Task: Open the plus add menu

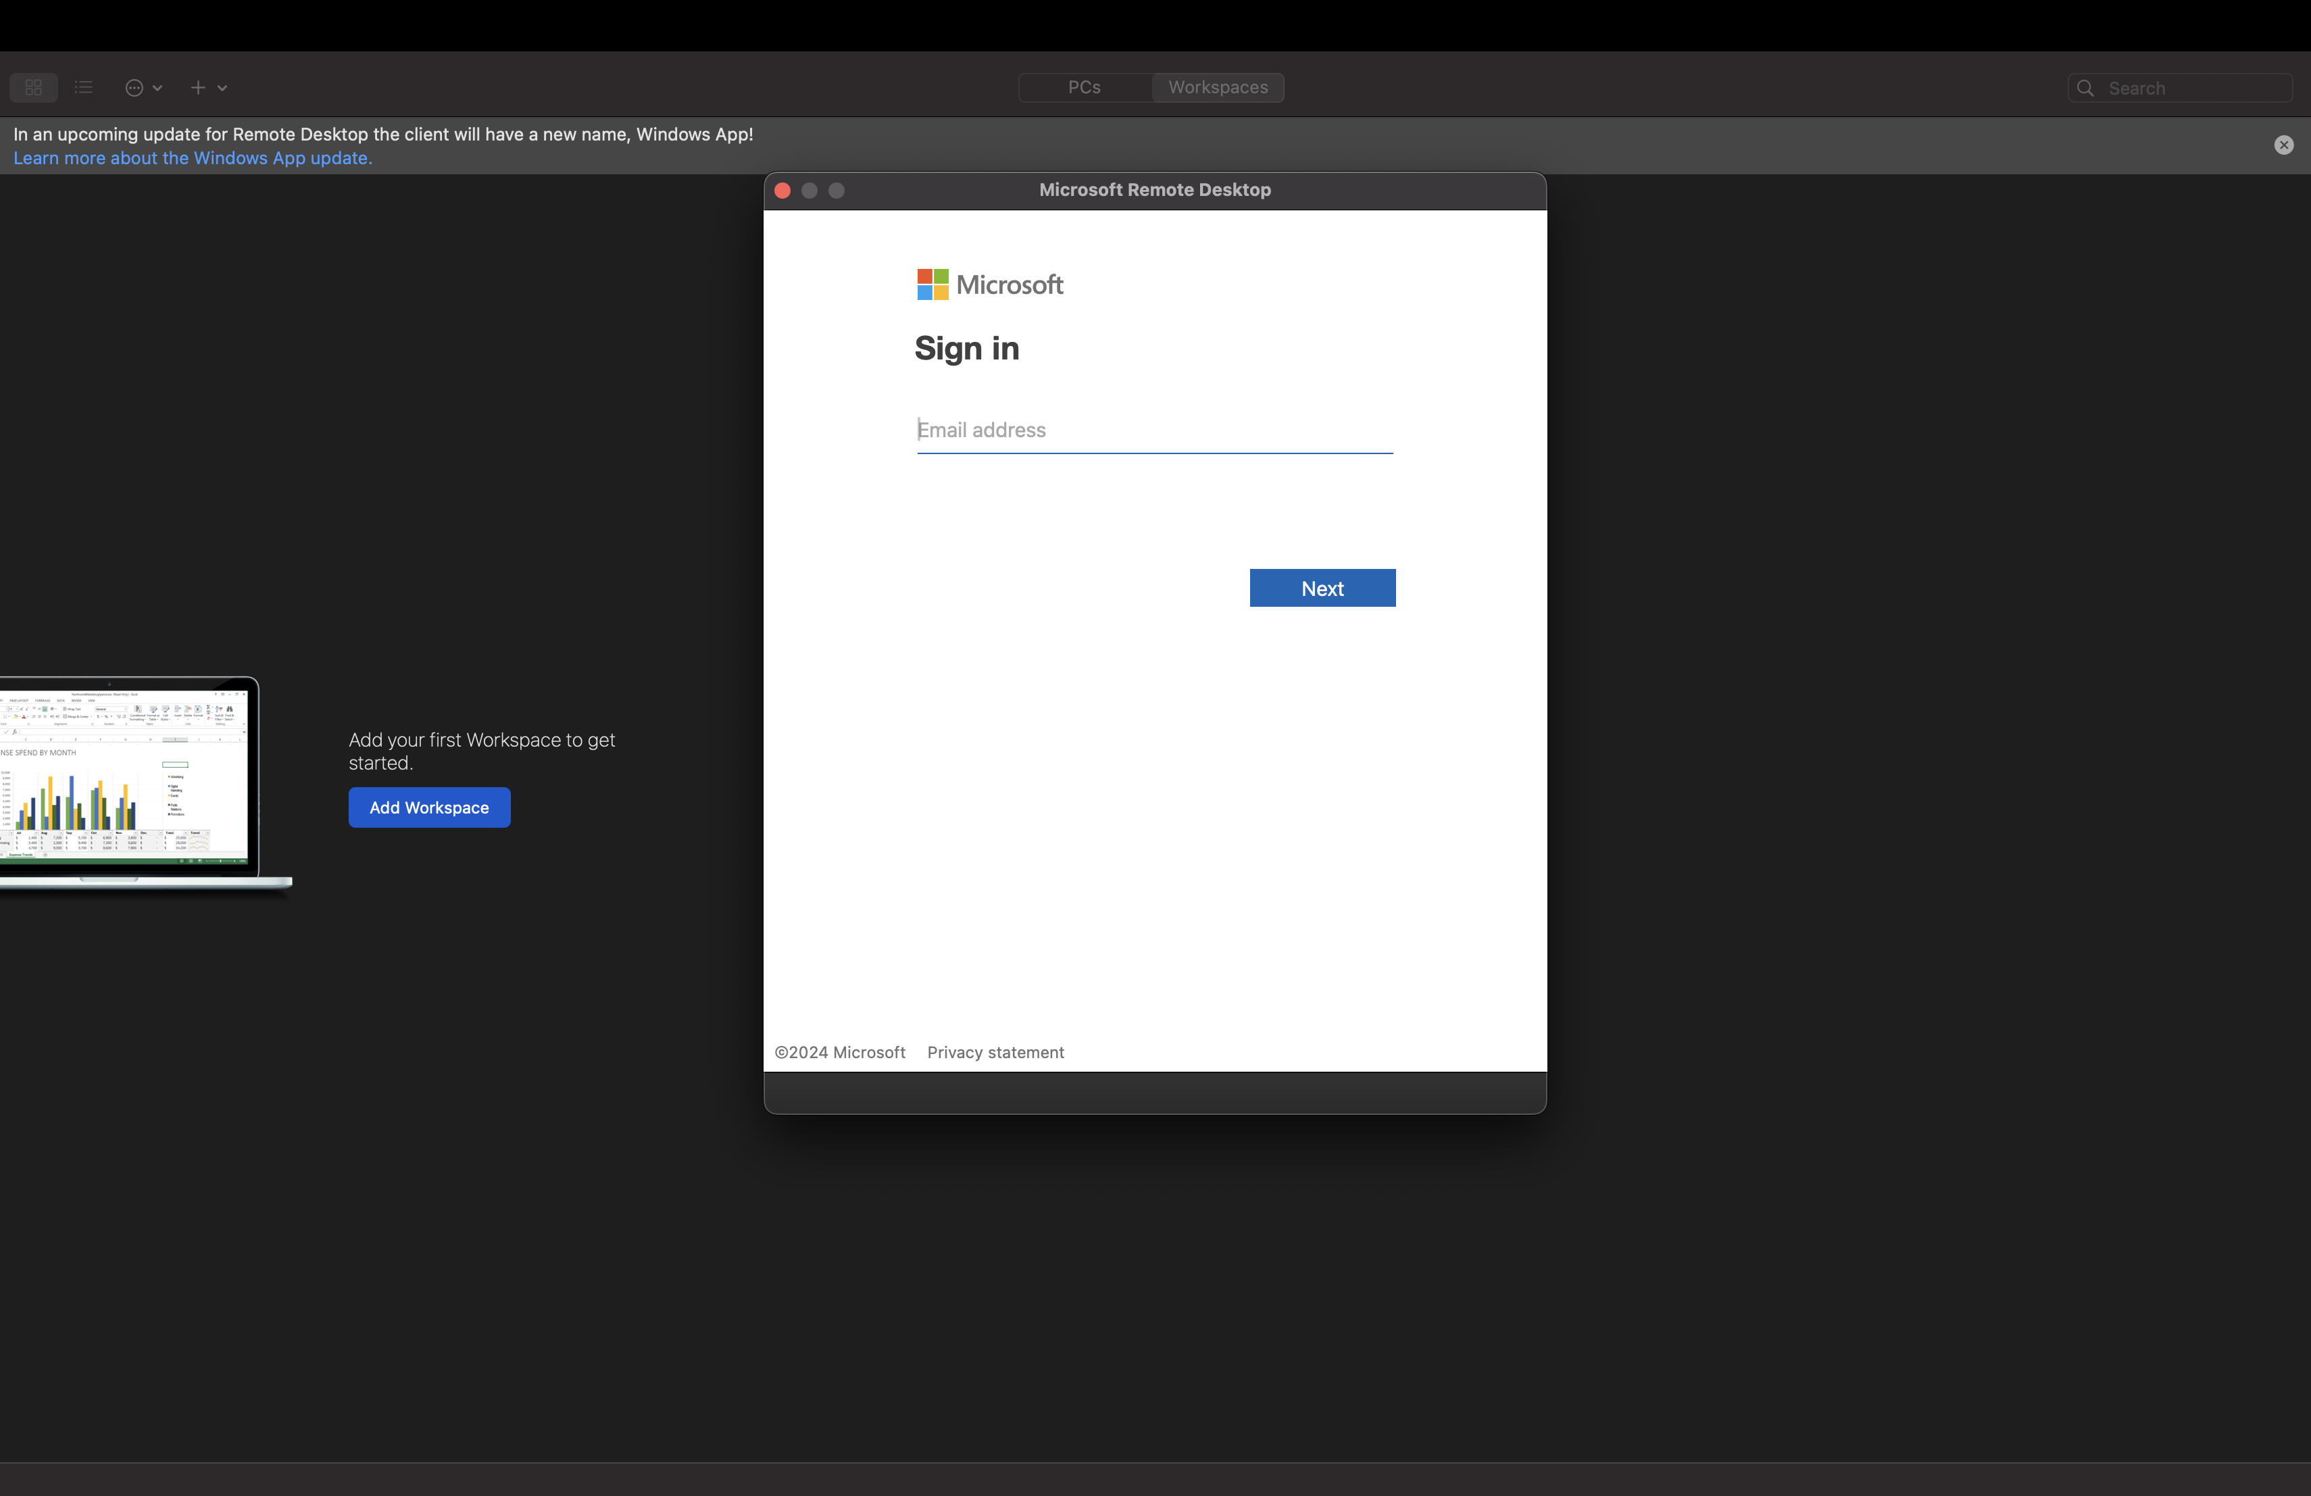Action: 208,87
